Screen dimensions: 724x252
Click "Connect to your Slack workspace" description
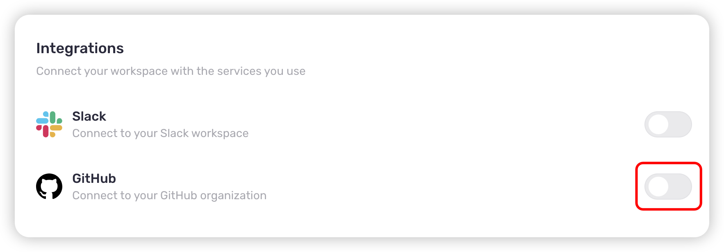(x=160, y=133)
